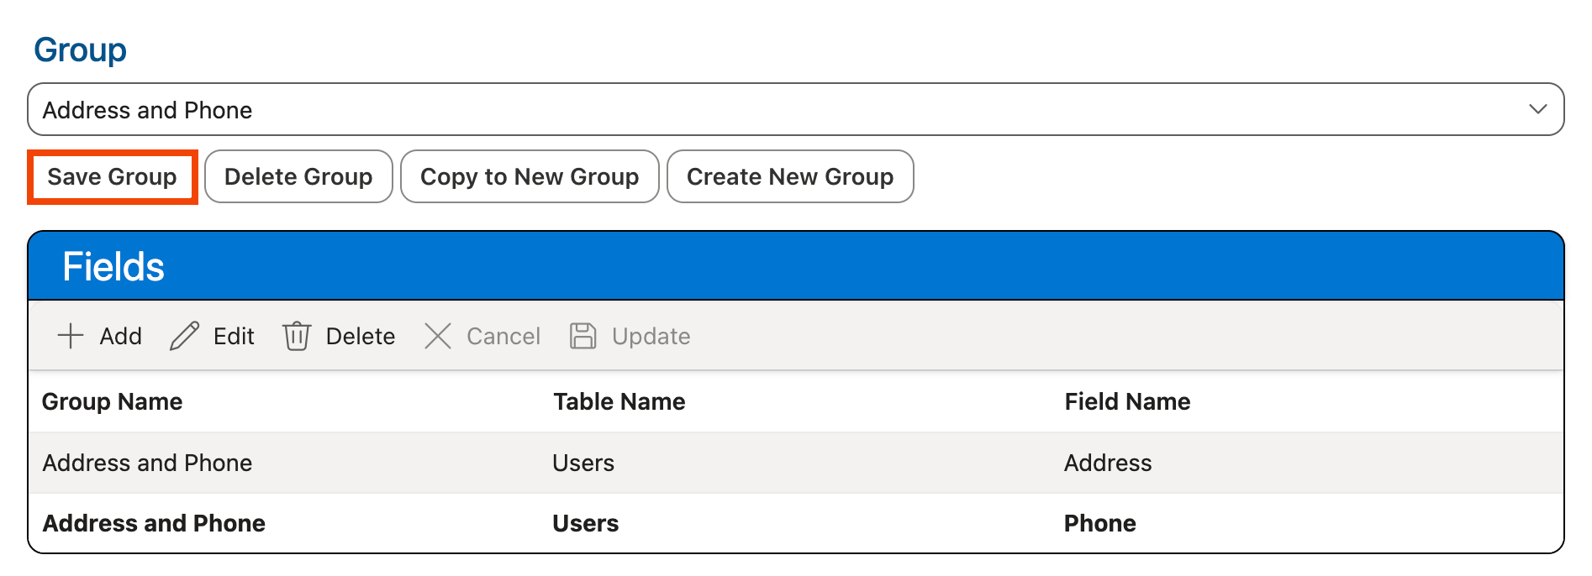Click the X Cancel icon
1592x576 pixels.
tap(438, 336)
